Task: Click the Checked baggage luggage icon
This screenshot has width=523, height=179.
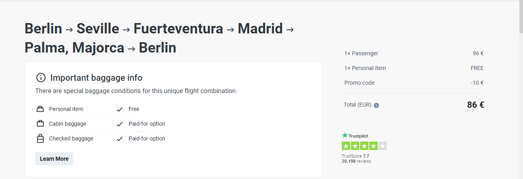Action: tap(40, 139)
